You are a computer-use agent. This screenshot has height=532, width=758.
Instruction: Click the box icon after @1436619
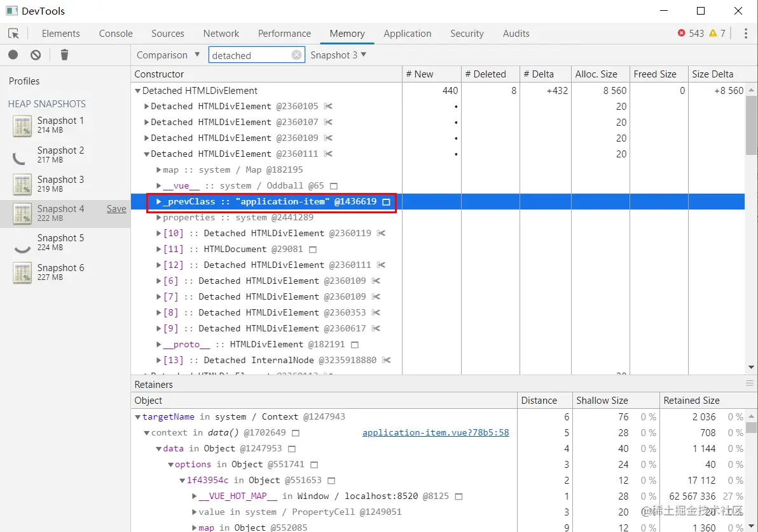386,202
